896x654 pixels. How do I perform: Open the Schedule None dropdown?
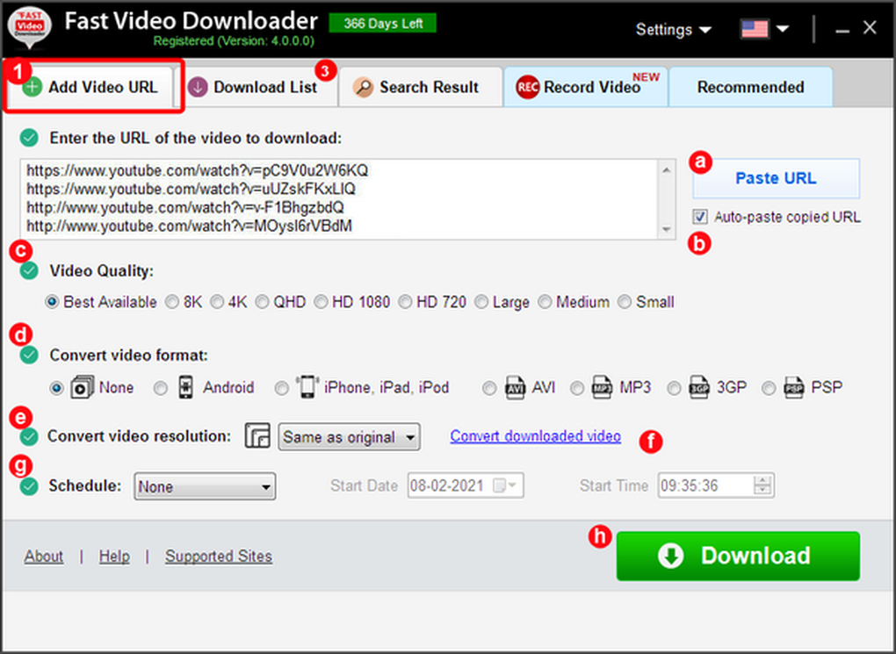[x=205, y=486]
